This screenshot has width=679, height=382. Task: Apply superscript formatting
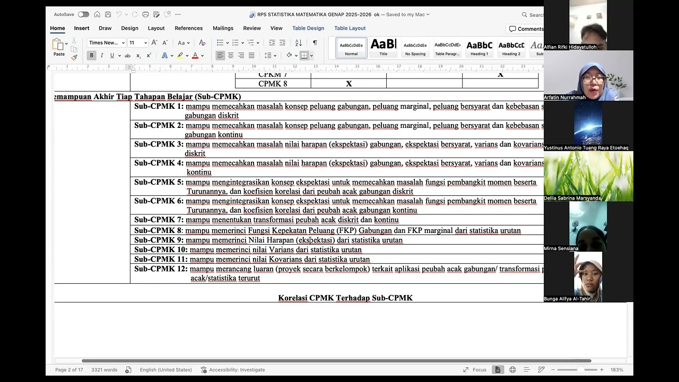click(x=149, y=55)
